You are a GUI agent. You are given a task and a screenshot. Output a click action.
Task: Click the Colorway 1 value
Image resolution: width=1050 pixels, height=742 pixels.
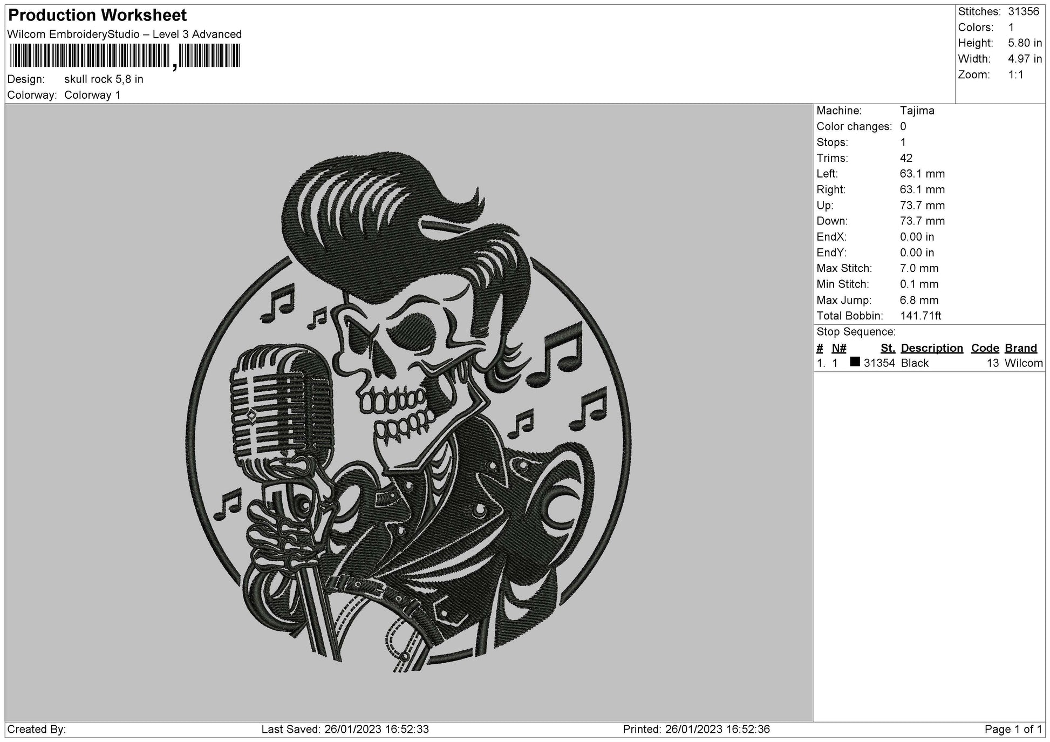[x=92, y=95]
